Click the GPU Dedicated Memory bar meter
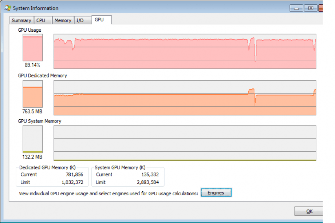 pos(33,94)
